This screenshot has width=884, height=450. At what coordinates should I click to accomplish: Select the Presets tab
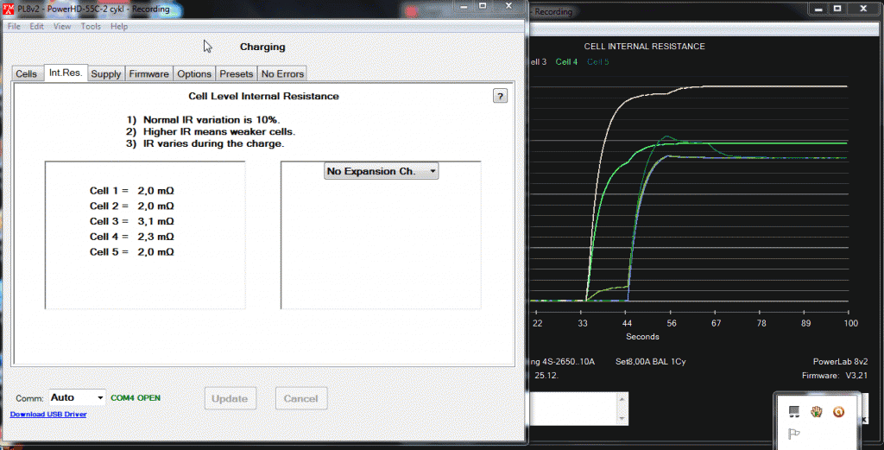click(x=236, y=74)
